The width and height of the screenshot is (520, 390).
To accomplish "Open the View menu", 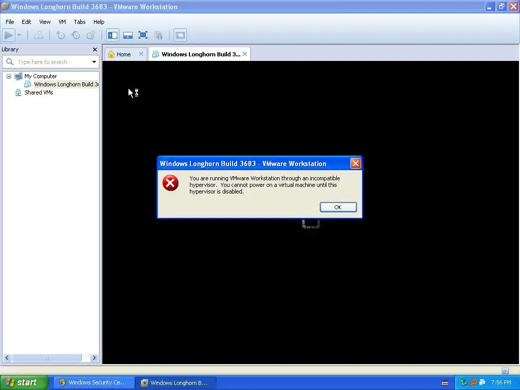I will coord(45,22).
